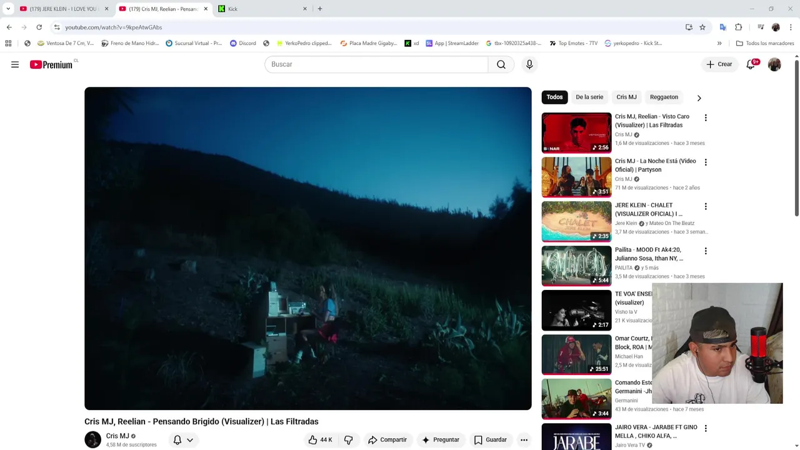Screen dimensions: 800x450
Task: Click the Compartir share button
Action: click(387, 440)
